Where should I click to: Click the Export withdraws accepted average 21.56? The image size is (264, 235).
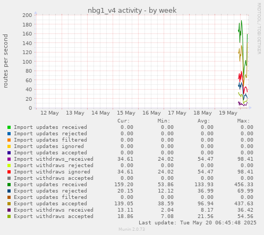point(206,216)
